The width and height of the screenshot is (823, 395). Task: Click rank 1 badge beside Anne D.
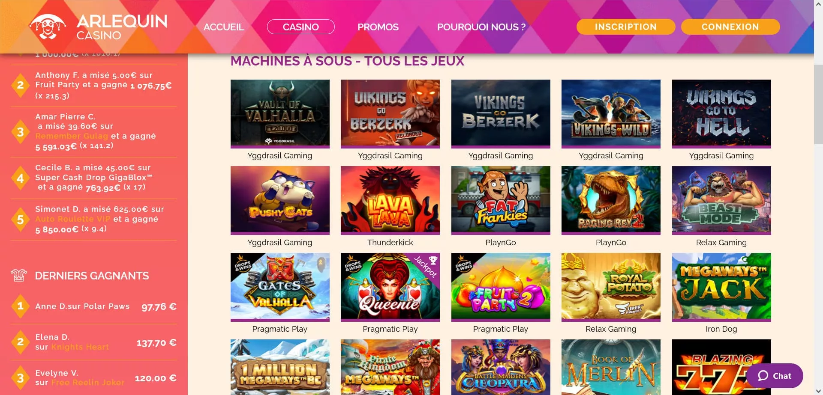pyautogui.click(x=20, y=306)
